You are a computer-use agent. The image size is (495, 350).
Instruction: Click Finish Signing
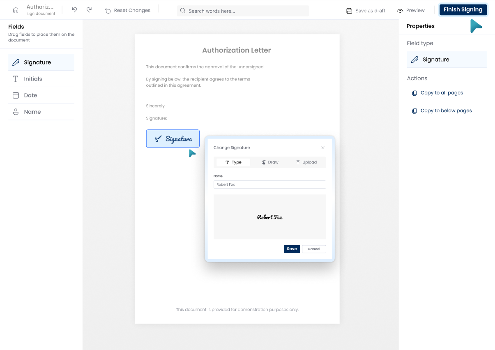click(x=463, y=9)
